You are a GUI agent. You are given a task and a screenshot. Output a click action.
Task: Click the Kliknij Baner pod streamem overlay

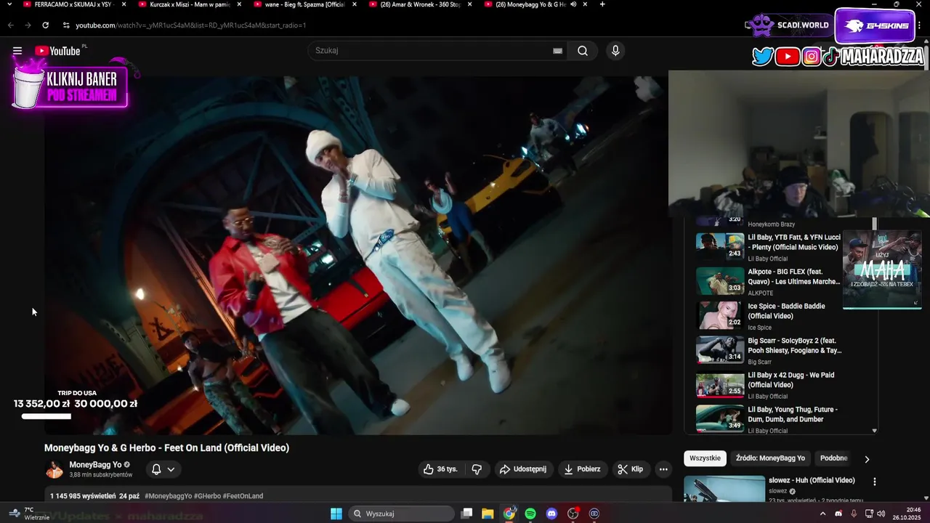[x=71, y=86]
